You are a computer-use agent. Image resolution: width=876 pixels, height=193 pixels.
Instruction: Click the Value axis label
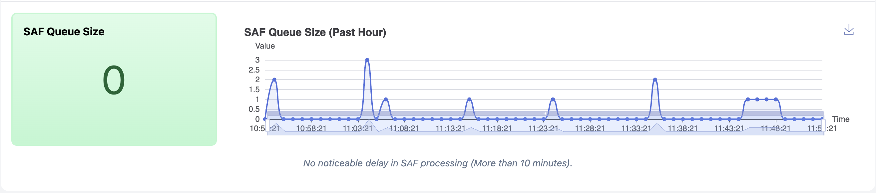pos(265,46)
